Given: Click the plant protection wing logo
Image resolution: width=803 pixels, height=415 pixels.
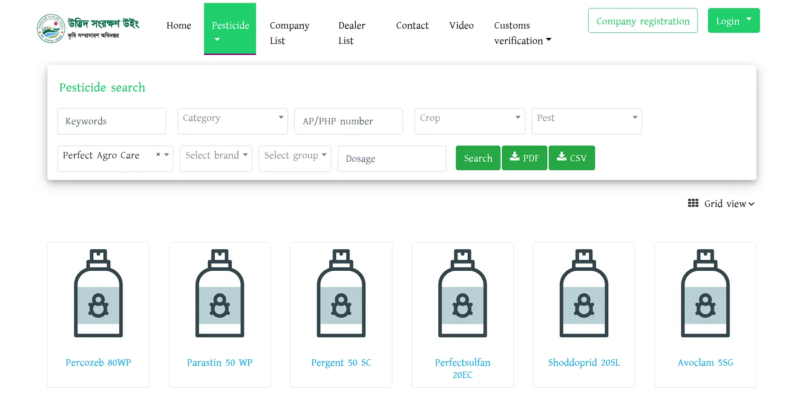Looking at the screenshot, I should tap(88, 29).
